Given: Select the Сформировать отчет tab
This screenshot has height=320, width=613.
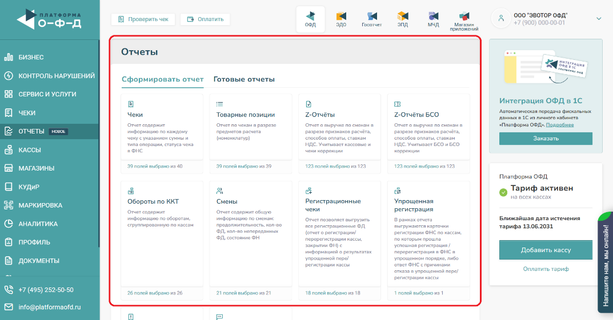Looking at the screenshot, I should click(x=162, y=79).
